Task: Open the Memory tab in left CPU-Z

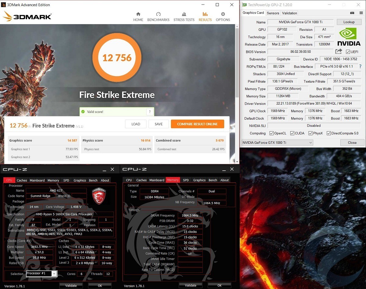Action: click(53, 180)
